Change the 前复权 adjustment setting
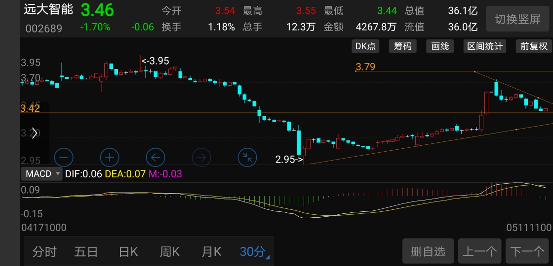 pos(534,46)
